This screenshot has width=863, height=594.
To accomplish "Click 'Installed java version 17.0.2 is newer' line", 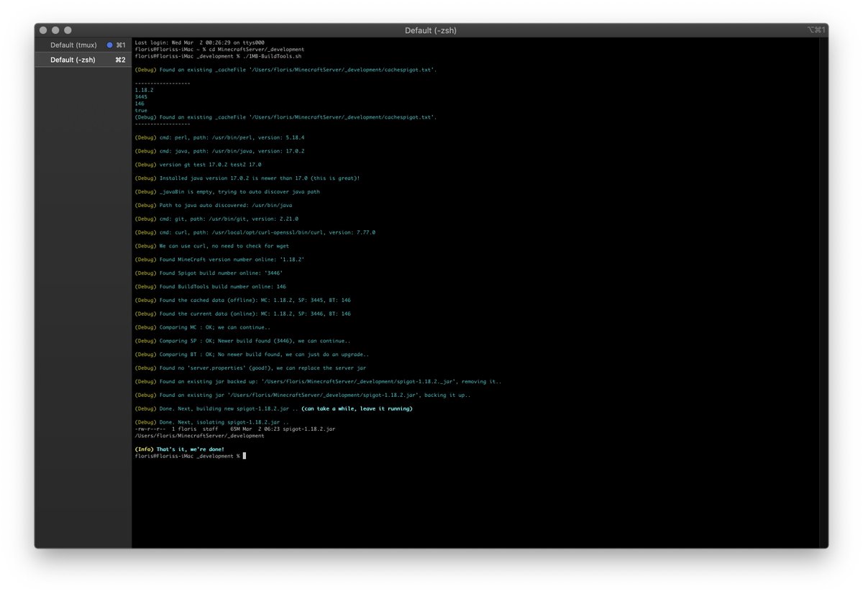I will (247, 178).
